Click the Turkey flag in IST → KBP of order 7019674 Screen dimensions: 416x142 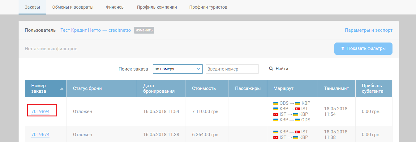click(276, 137)
